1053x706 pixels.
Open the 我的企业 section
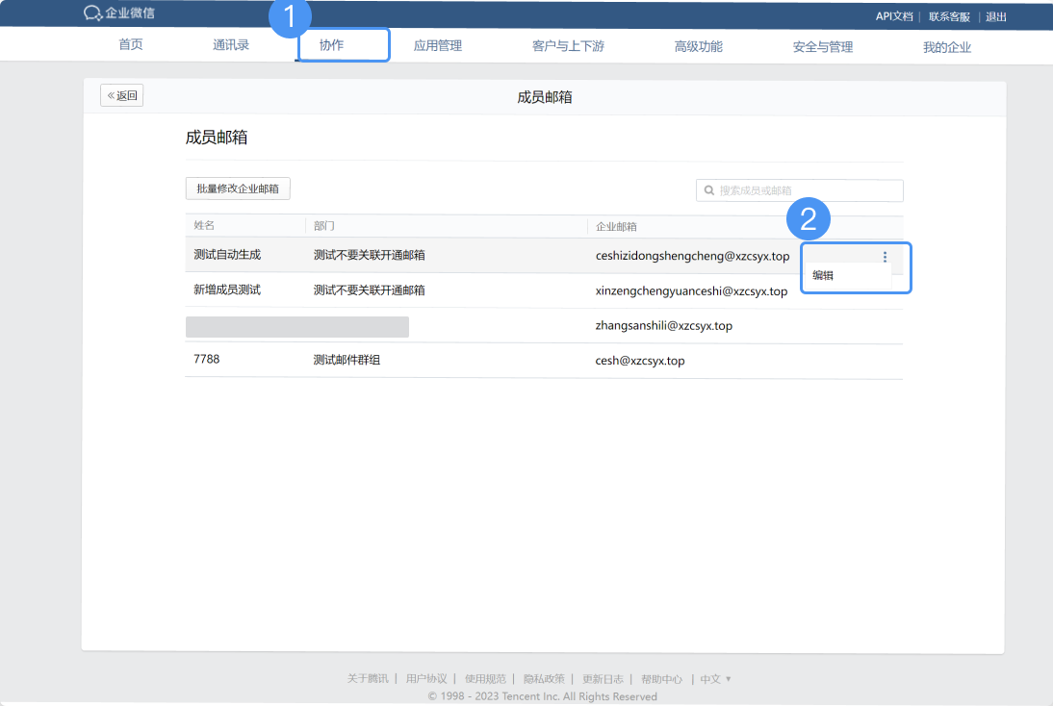point(946,45)
